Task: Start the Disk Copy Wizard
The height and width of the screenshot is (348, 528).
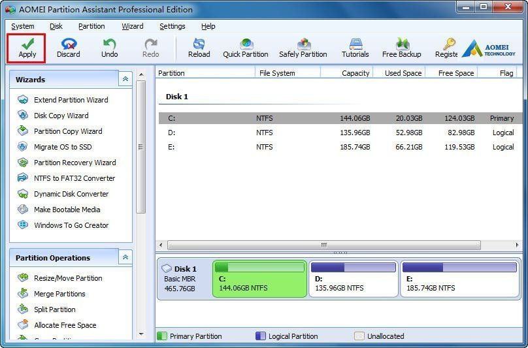Action: pos(53,116)
